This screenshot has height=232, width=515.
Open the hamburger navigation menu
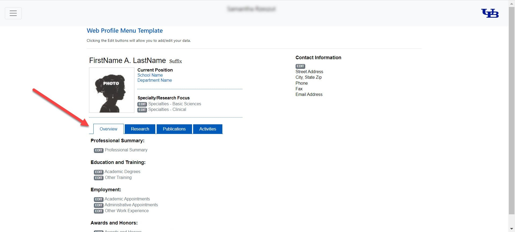coord(13,13)
